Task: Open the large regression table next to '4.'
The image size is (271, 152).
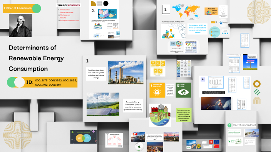Action: click(216, 83)
